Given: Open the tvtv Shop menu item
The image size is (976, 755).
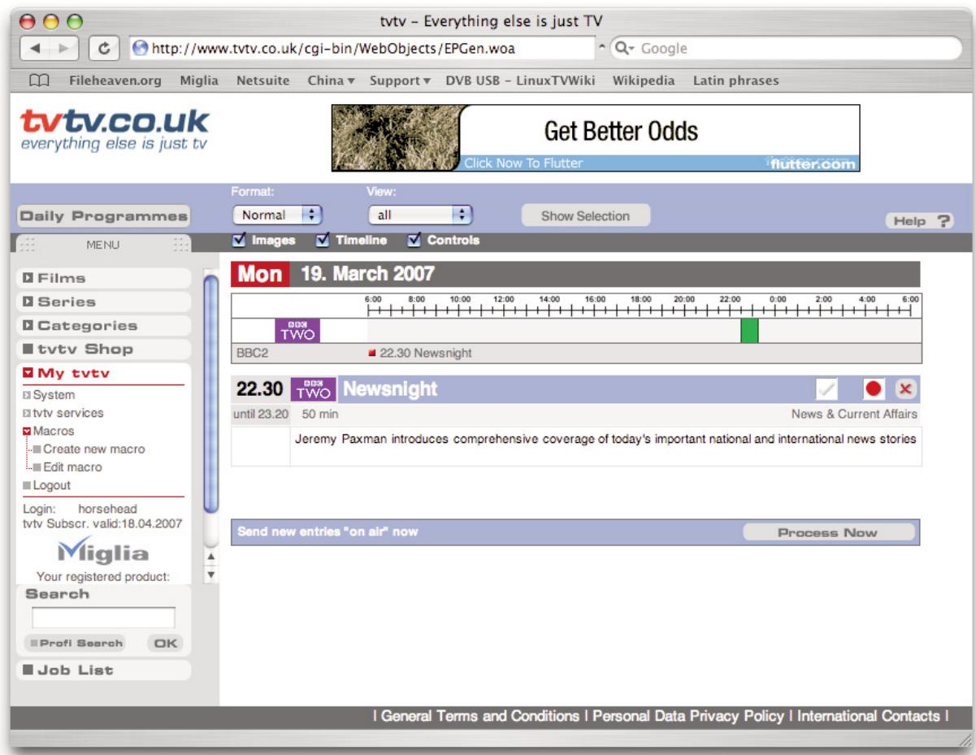Looking at the screenshot, I should pyautogui.click(x=102, y=349).
